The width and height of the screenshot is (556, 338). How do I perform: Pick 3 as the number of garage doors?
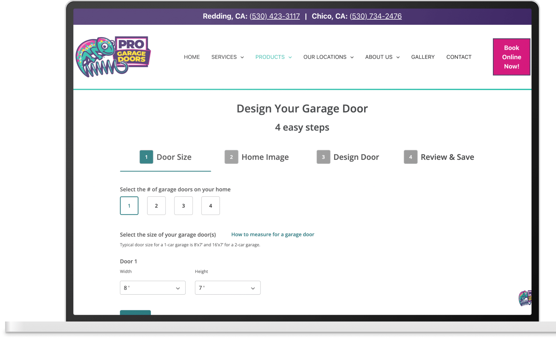point(184,206)
